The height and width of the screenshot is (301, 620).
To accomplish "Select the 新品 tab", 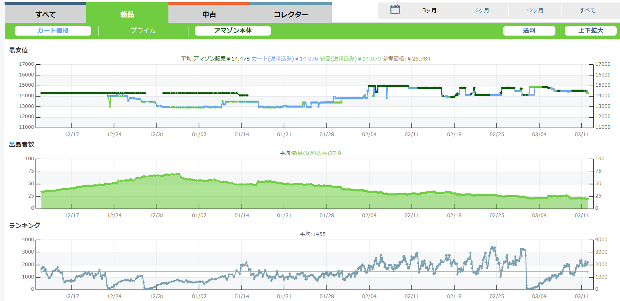I will click(127, 15).
